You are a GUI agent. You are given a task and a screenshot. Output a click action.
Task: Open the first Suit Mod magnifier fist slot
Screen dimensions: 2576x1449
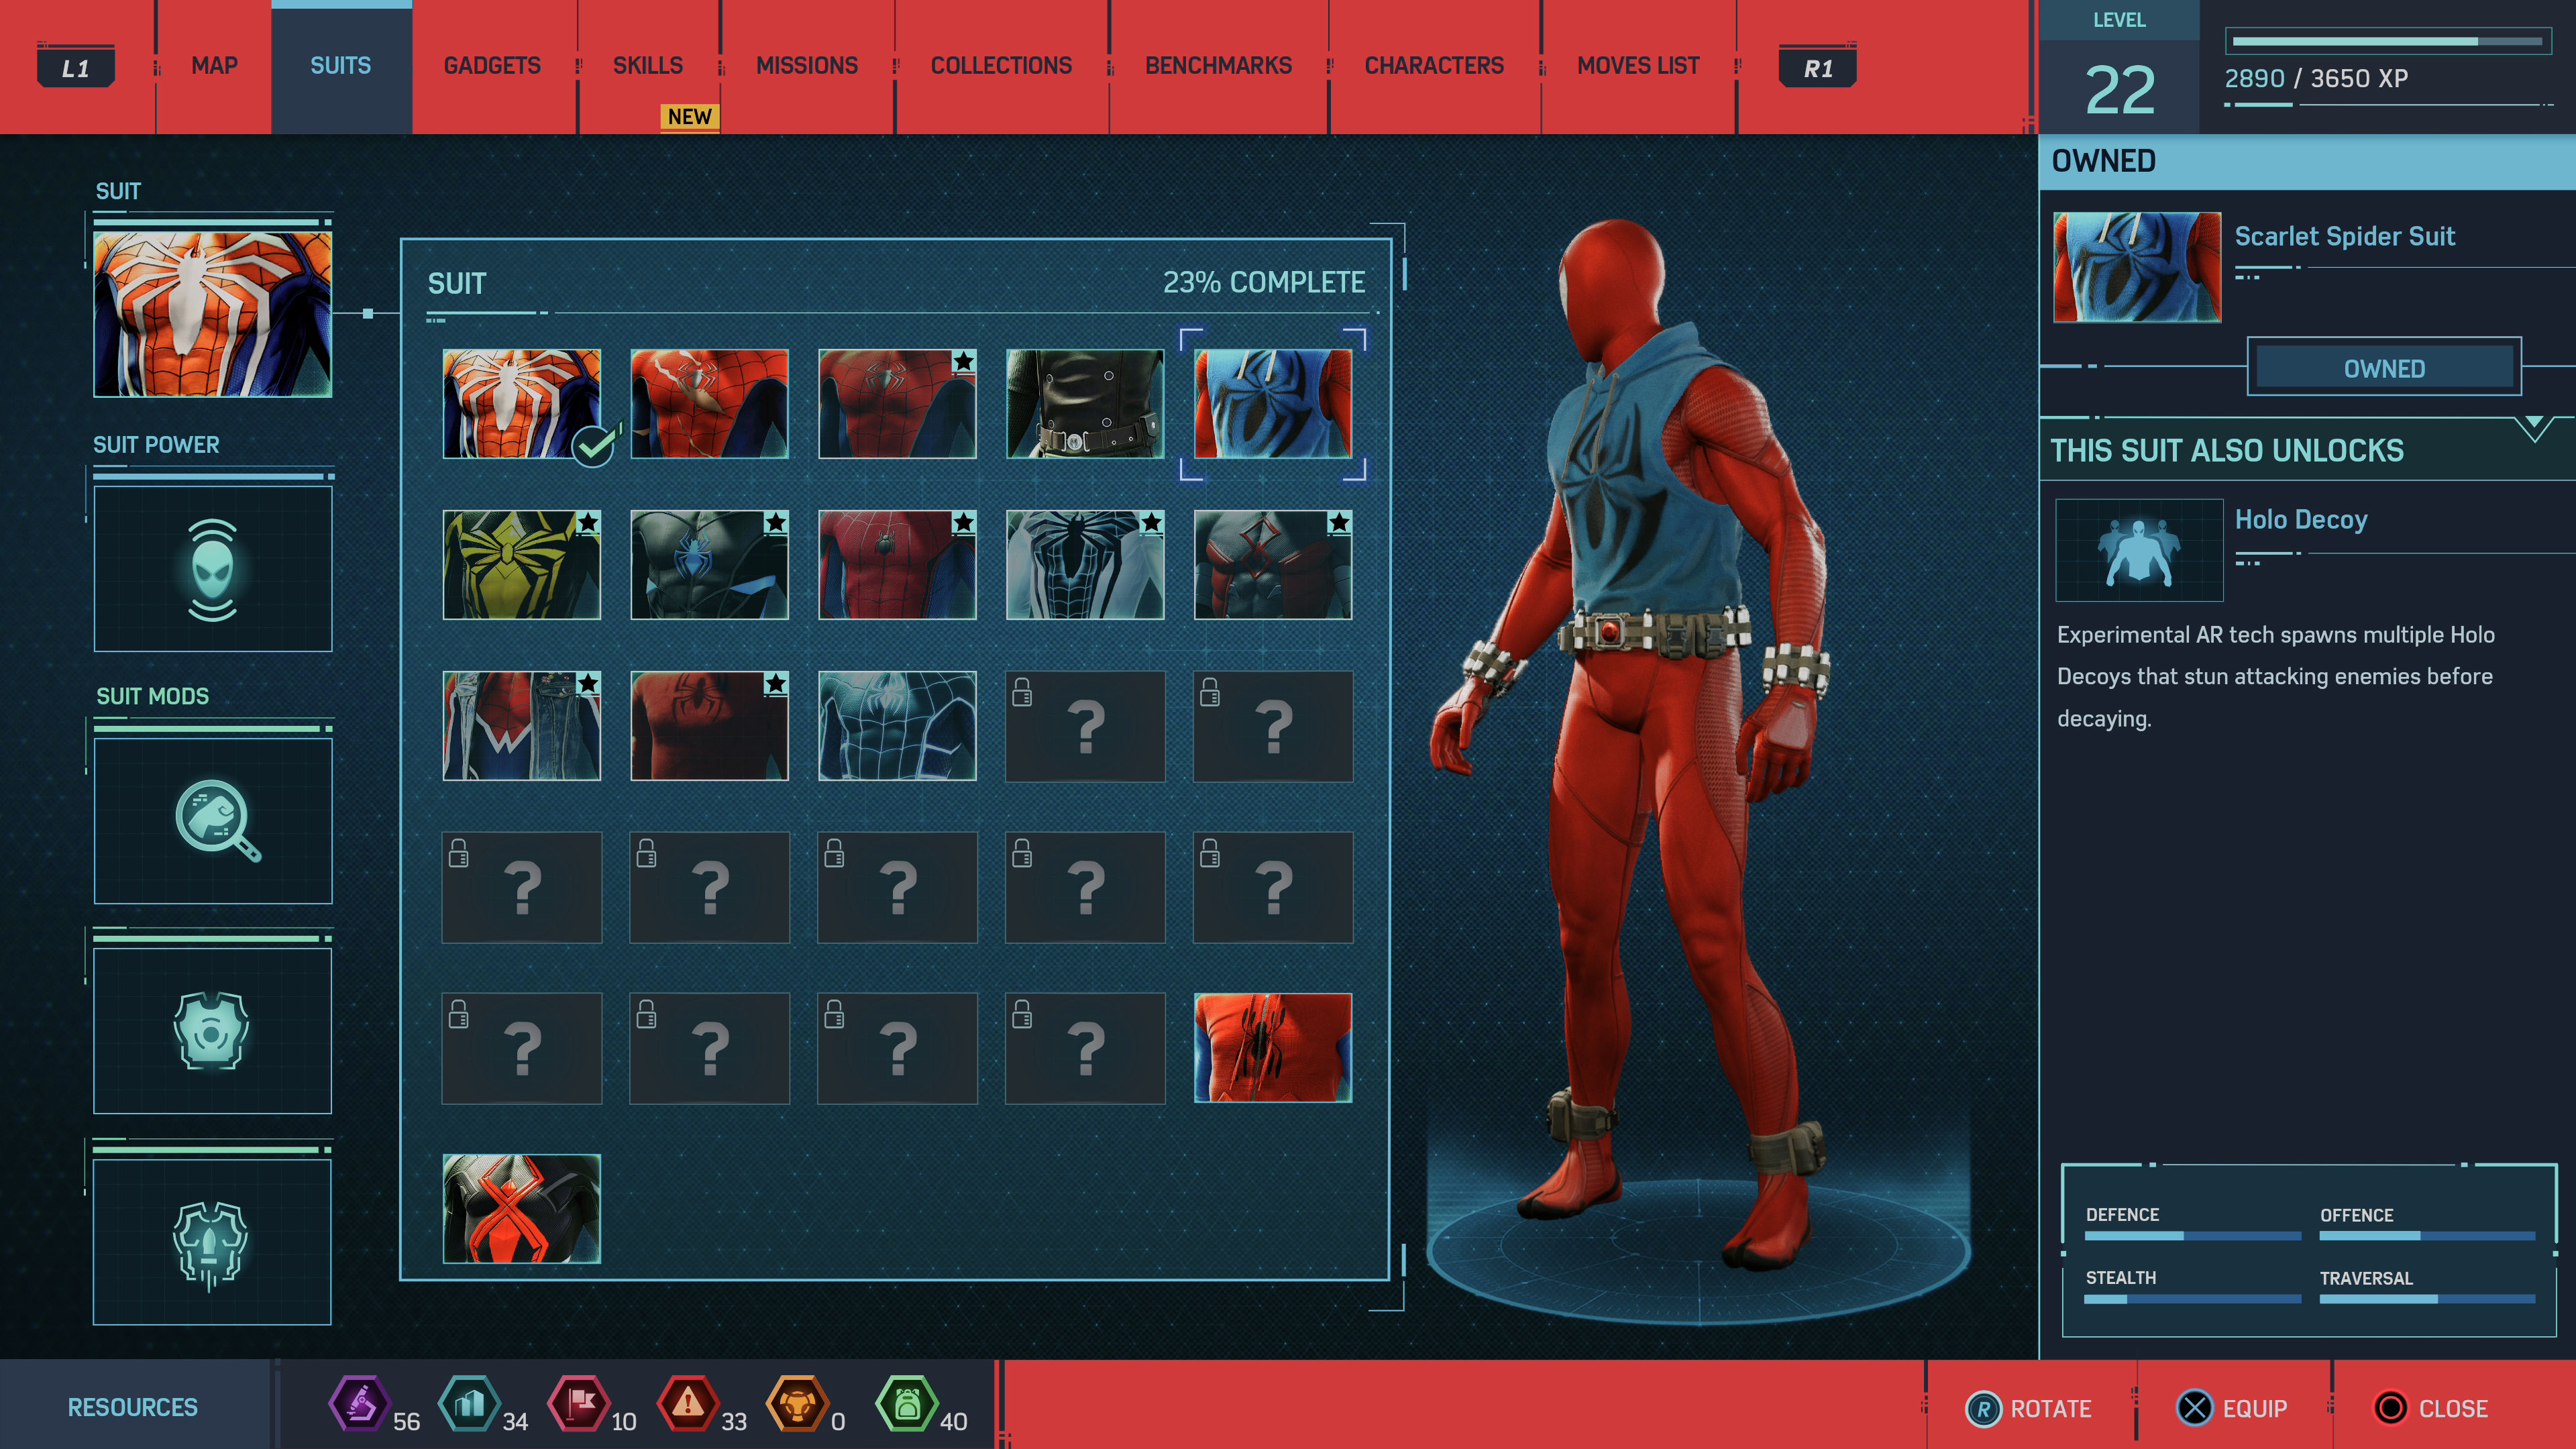point(213,821)
